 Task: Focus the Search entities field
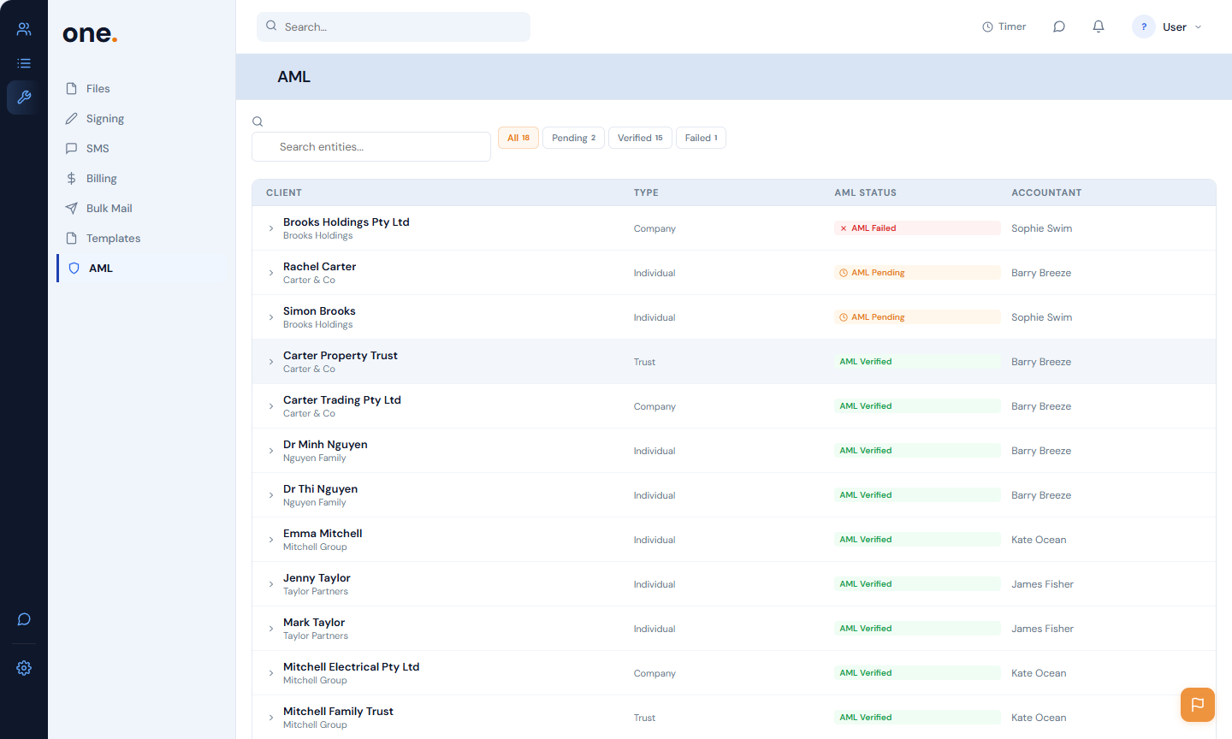click(371, 146)
